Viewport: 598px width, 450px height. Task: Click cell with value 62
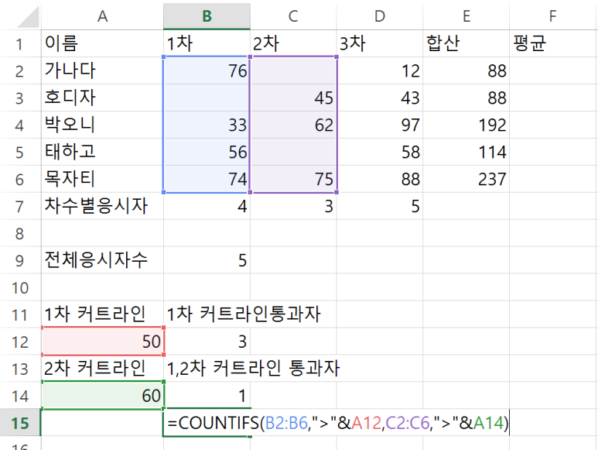point(293,125)
